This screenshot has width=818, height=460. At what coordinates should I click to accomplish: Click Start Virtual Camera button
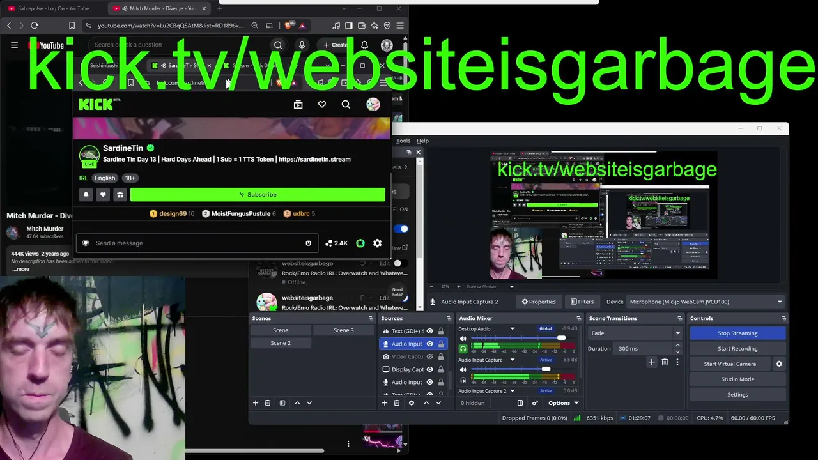(730, 364)
